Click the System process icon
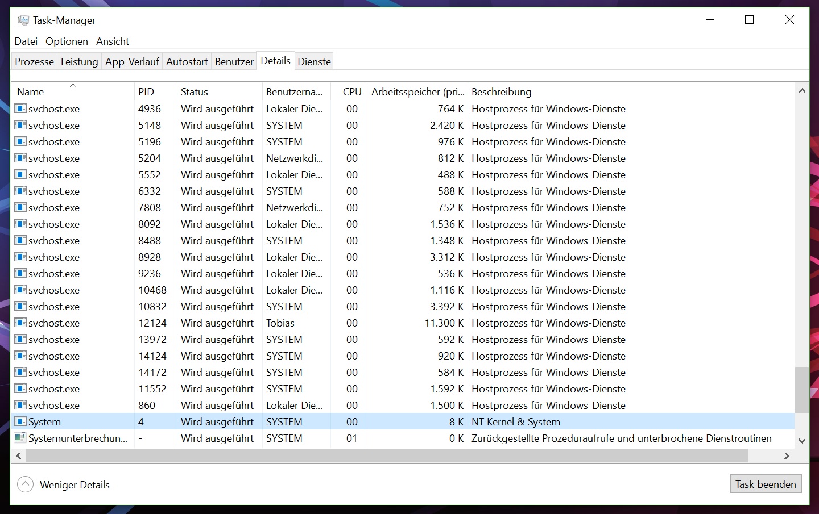The image size is (819, 514). pyautogui.click(x=20, y=421)
